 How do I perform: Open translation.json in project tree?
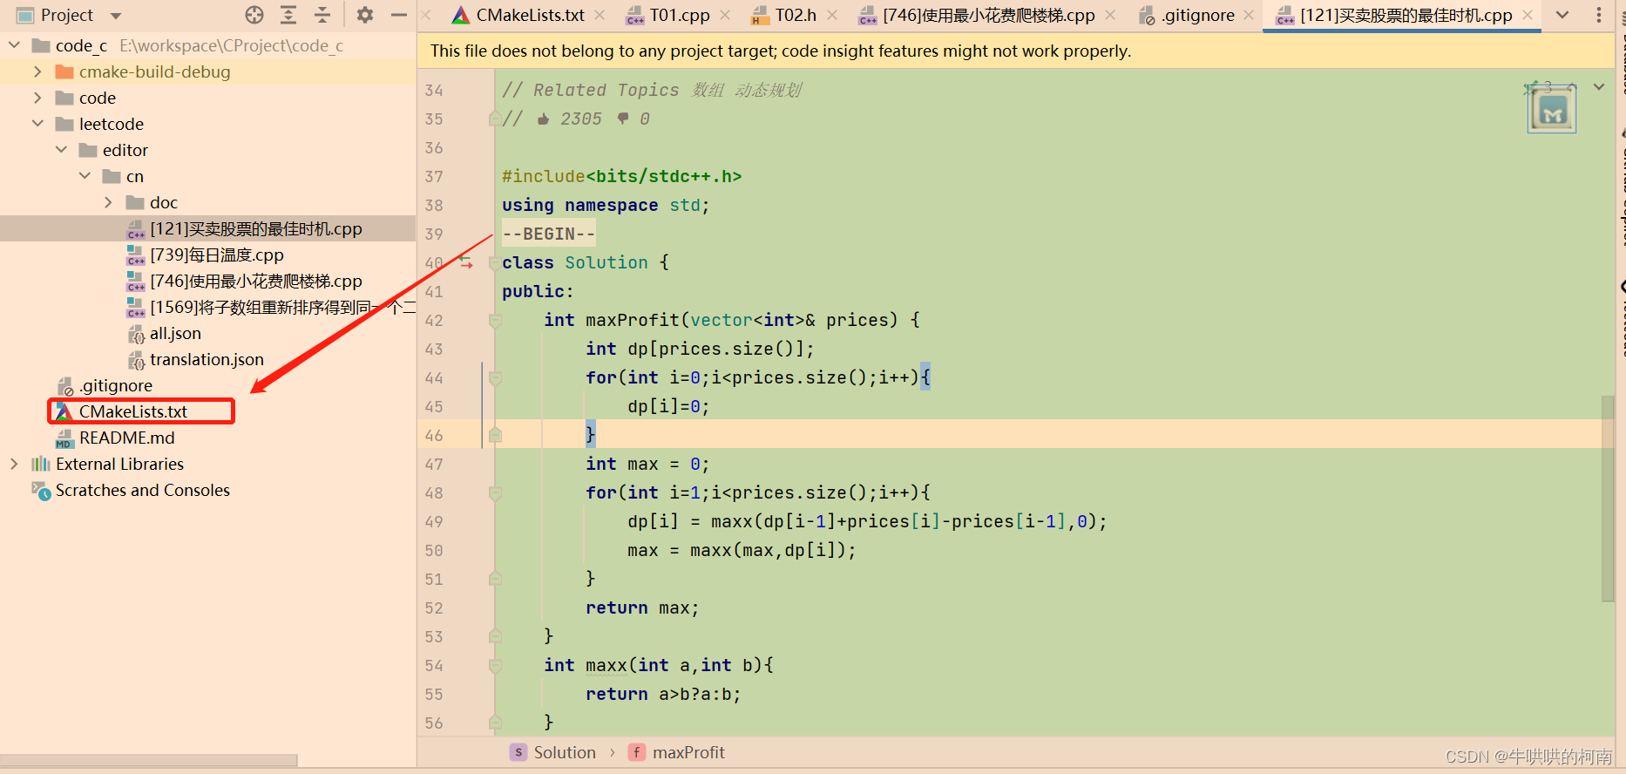click(207, 359)
